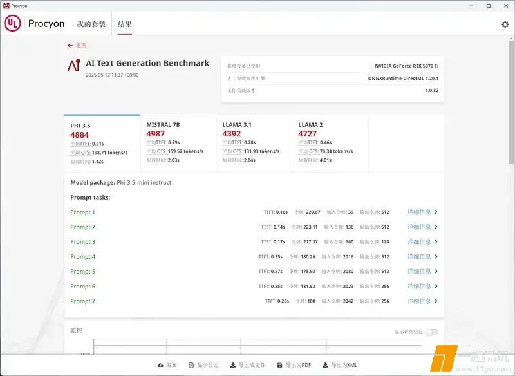Open 详细信息 link for Prompt 3
This screenshot has height=376, width=515.
point(419,241)
